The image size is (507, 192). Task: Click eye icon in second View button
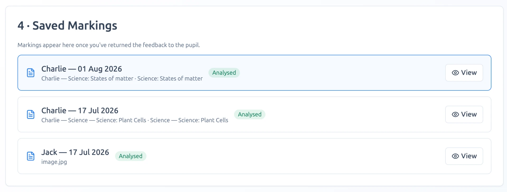point(455,114)
